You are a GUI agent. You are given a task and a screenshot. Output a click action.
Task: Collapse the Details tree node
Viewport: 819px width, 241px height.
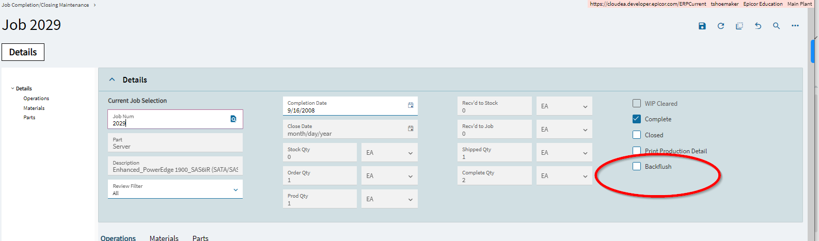(x=13, y=89)
